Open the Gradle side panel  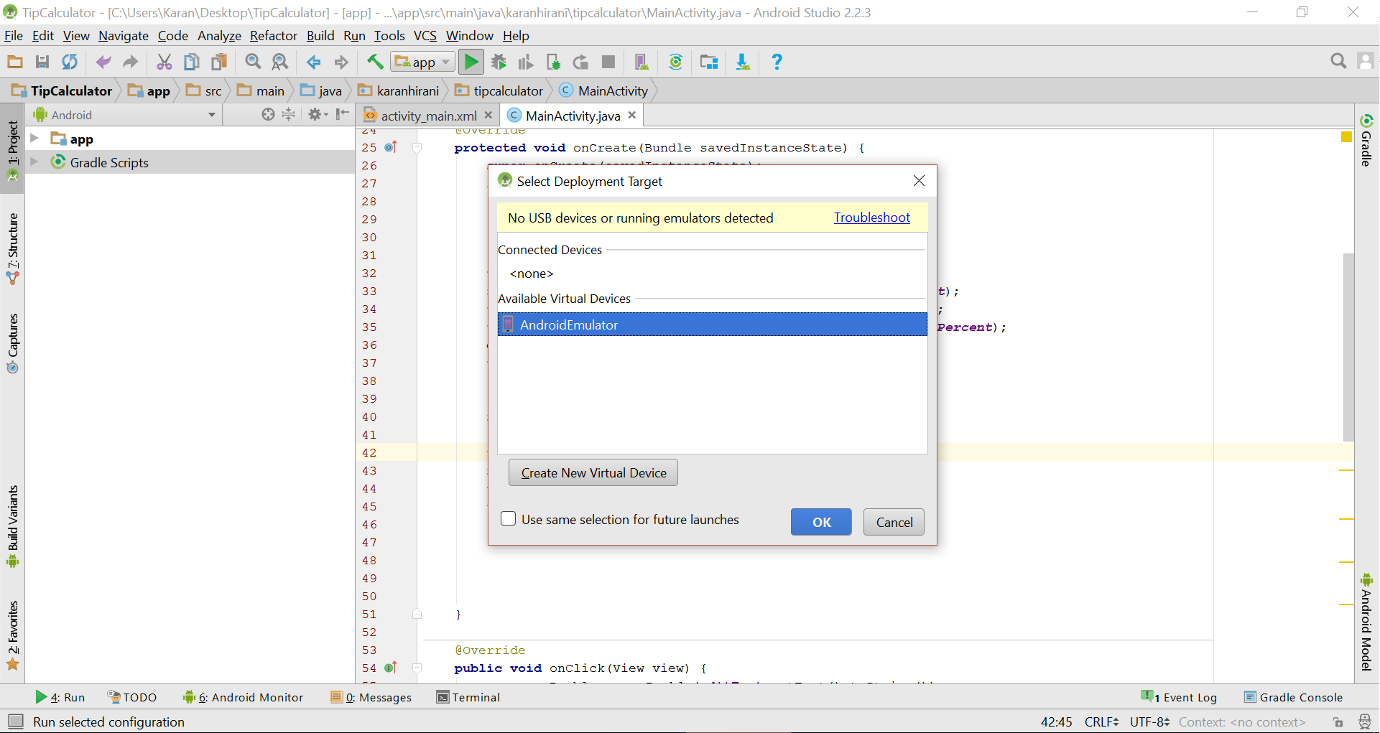pos(1366,140)
